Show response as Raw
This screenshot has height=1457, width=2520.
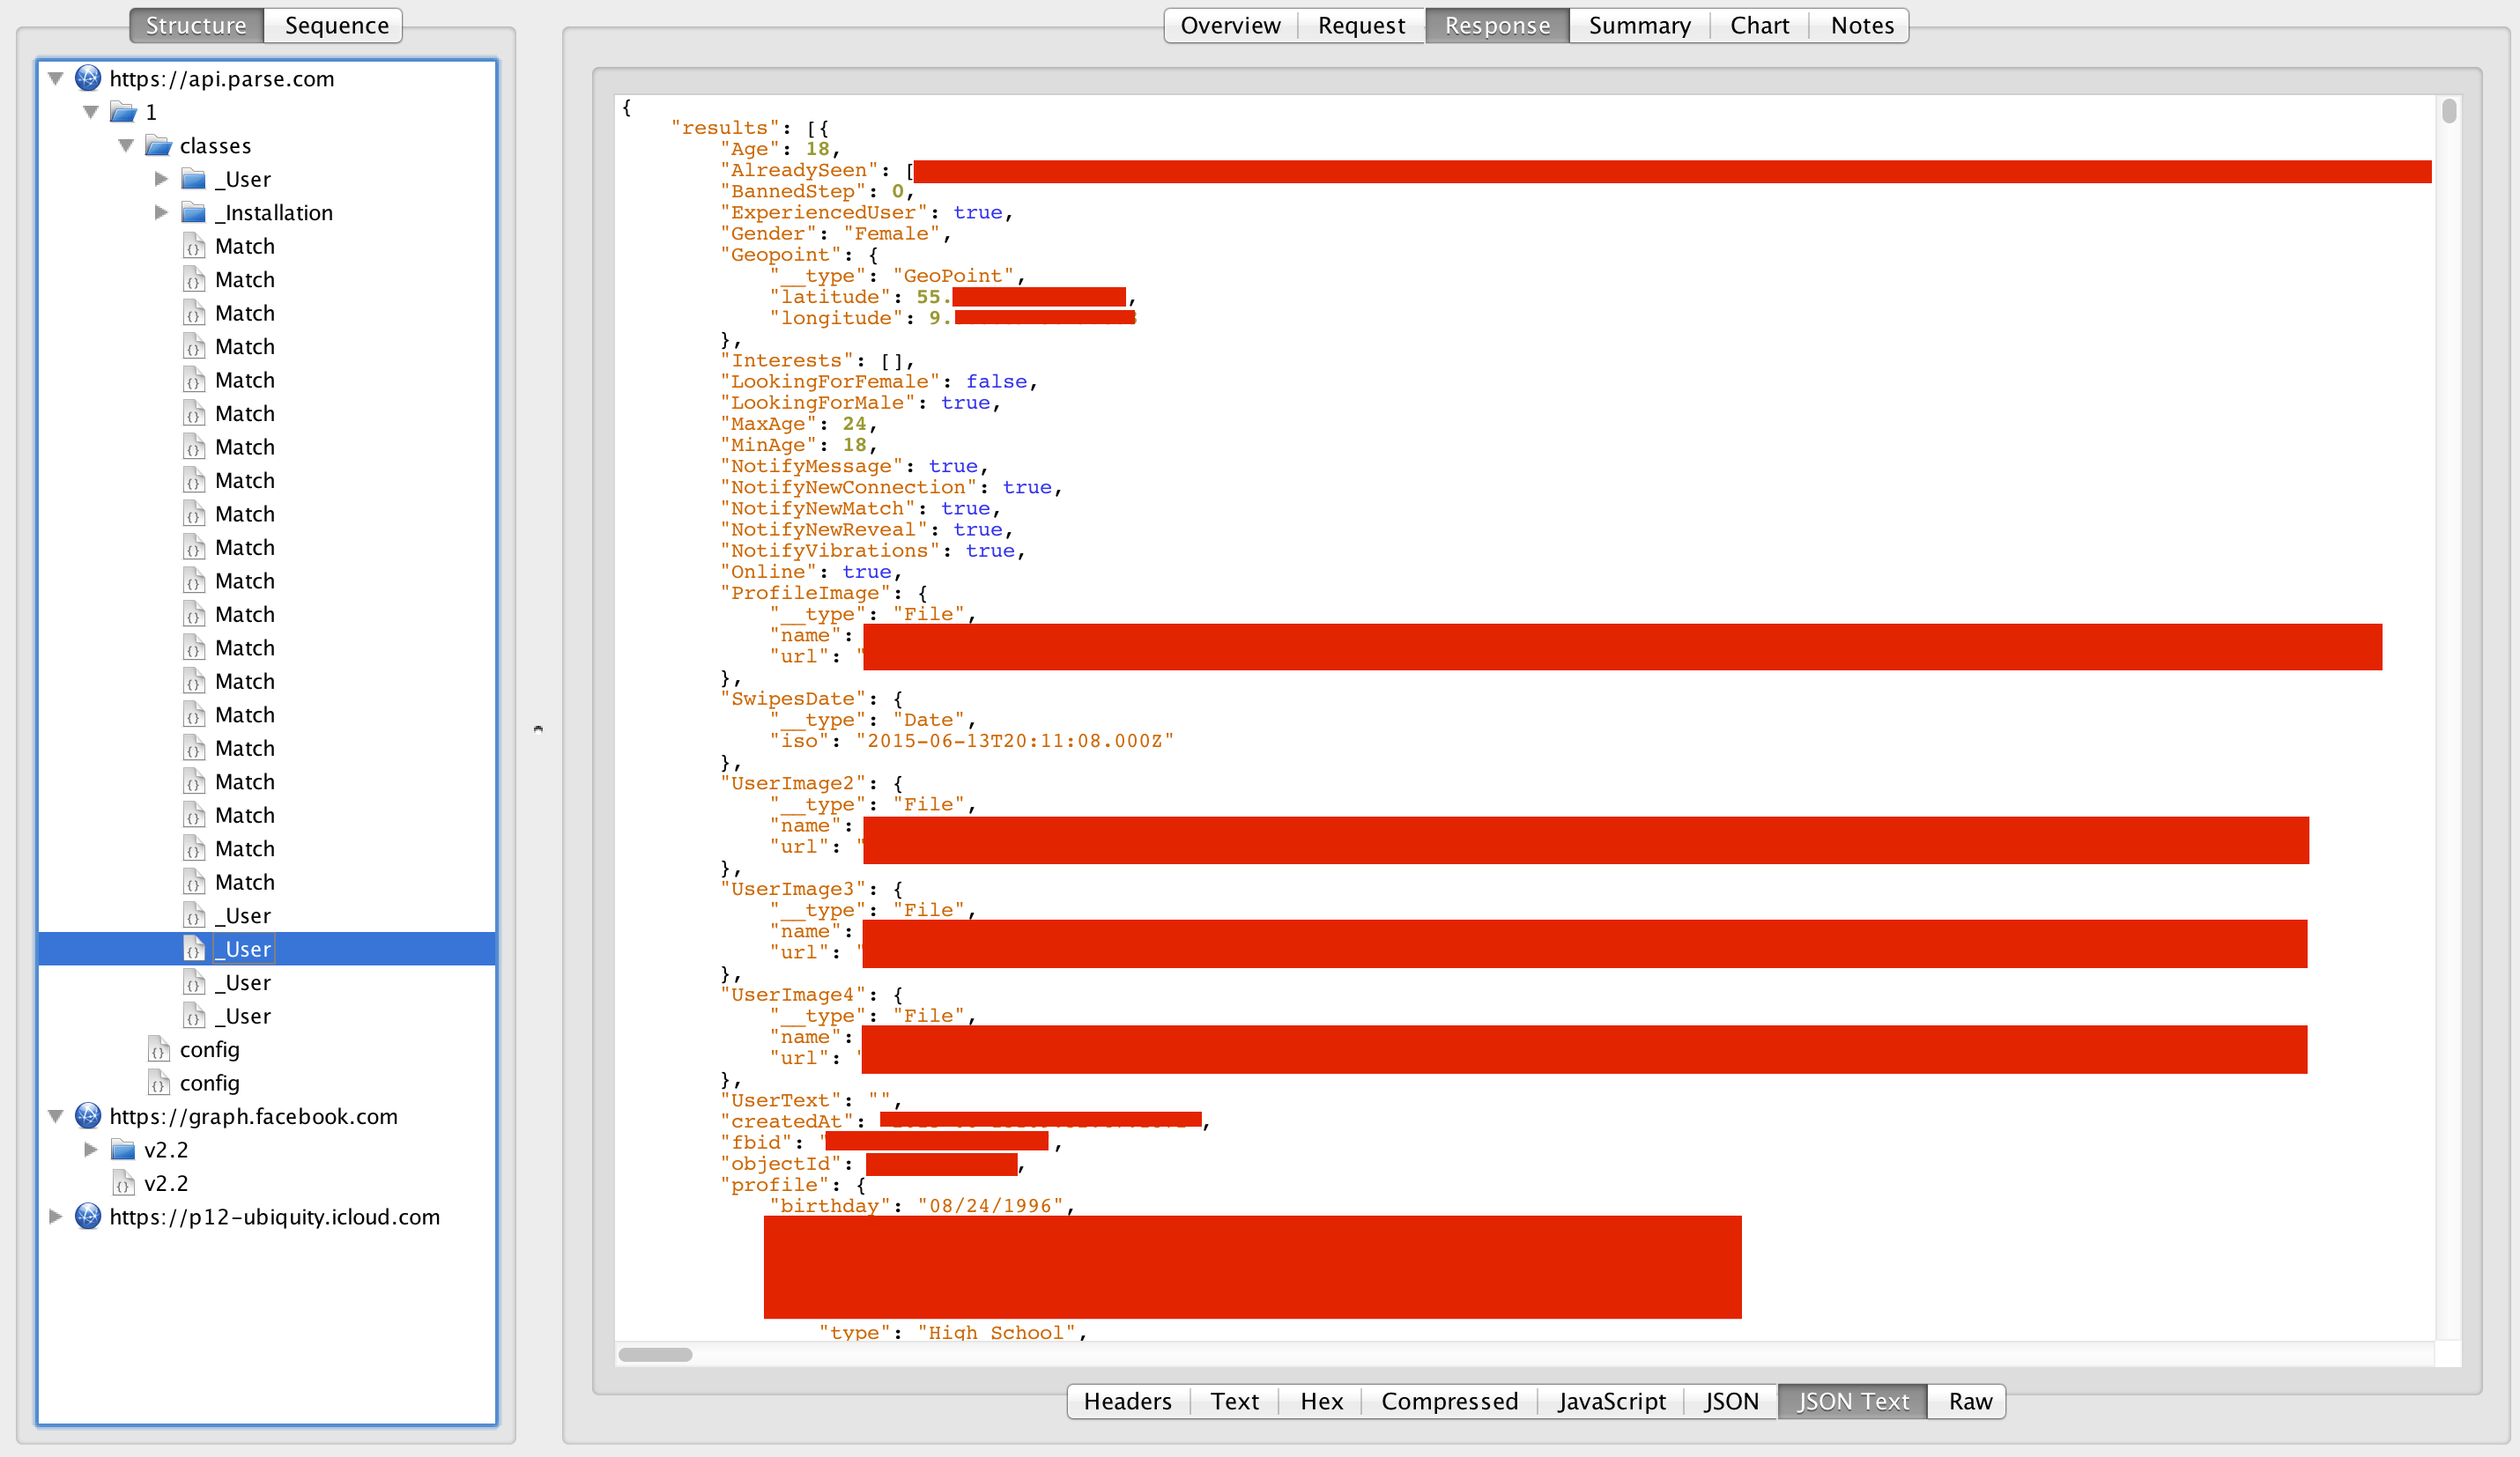tap(1969, 1401)
